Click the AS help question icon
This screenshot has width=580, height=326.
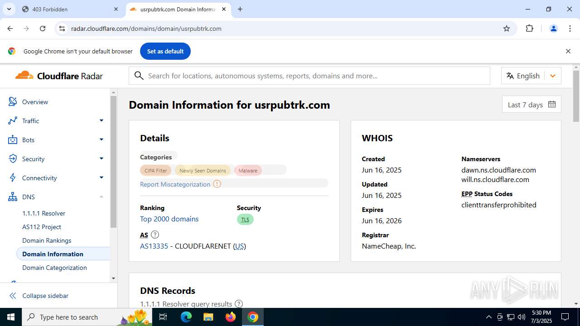point(155,235)
